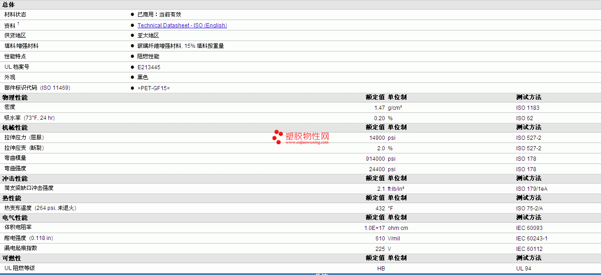
Task: Click the ISO 1183 test method
Action: coord(528,108)
